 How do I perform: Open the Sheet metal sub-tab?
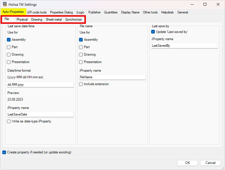54,19
